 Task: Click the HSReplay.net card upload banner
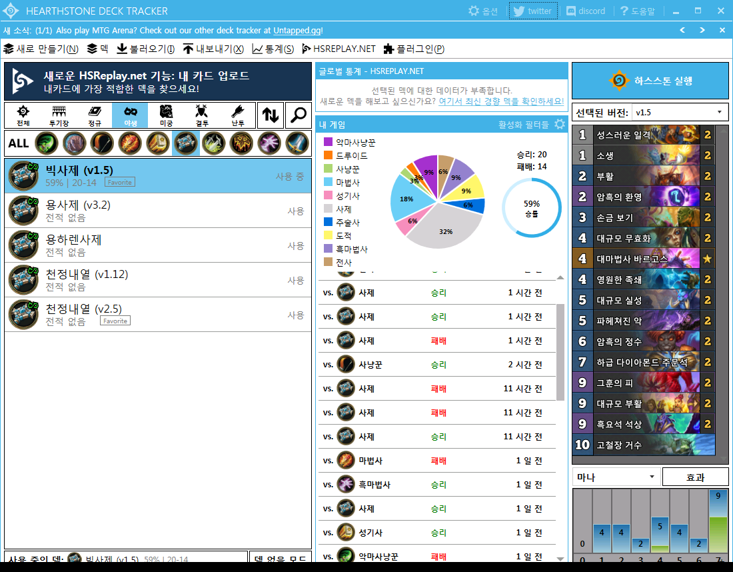click(158, 81)
